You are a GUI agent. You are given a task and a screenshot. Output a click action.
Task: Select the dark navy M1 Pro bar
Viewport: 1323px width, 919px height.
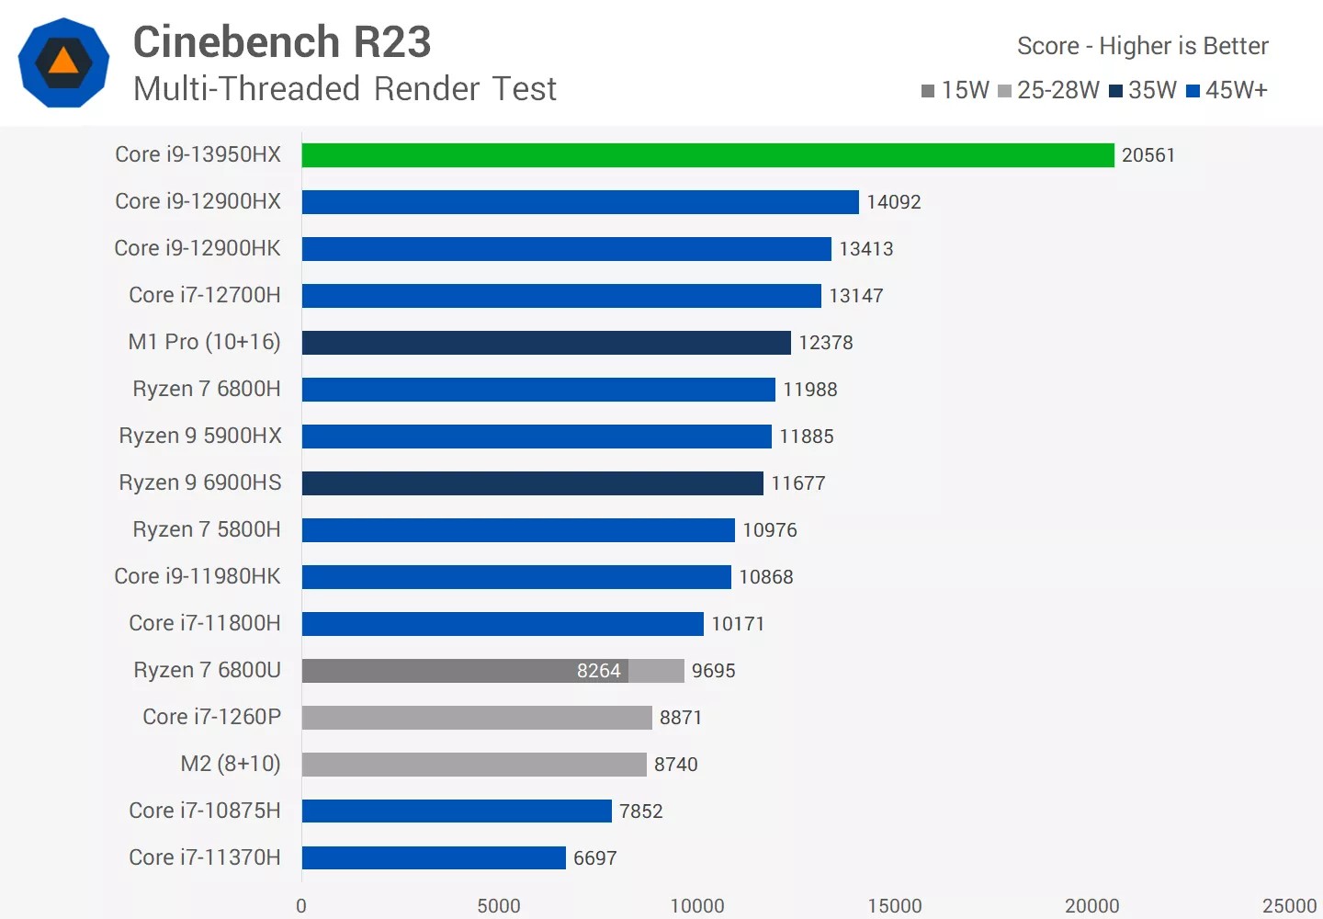tap(546, 343)
